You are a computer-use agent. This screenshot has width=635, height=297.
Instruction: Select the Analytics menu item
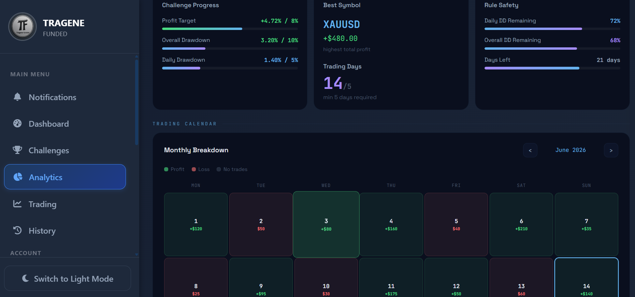pyautogui.click(x=65, y=177)
